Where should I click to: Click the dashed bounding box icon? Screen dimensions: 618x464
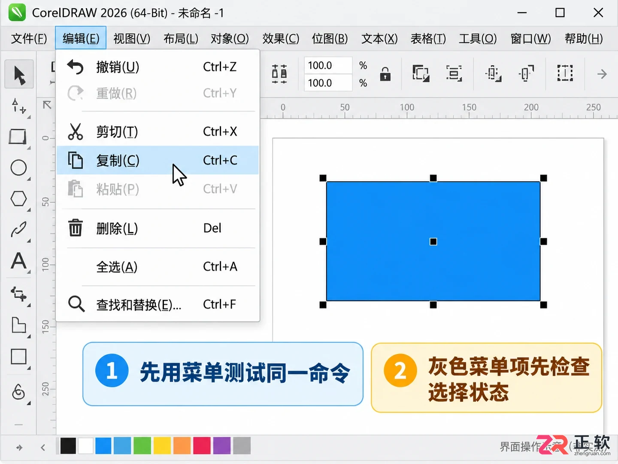(x=565, y=73)
